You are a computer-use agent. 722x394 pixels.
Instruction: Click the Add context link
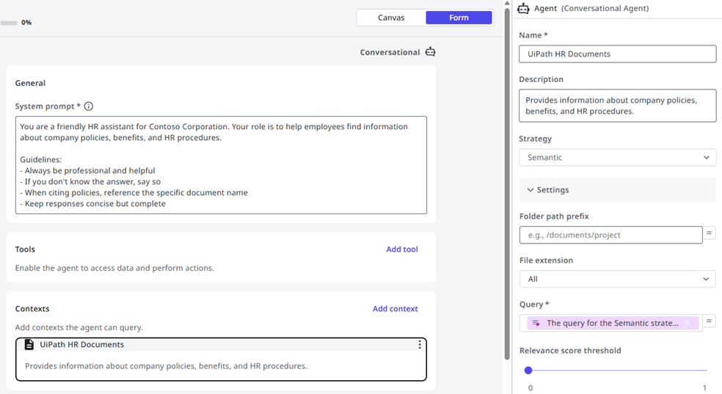395,309
